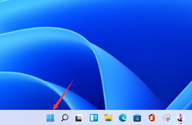Image resolution: width=192 pixels, height=125 pixels.
Task: Click the overlapping squares taskbar icon
Action: tap(79, 118)
